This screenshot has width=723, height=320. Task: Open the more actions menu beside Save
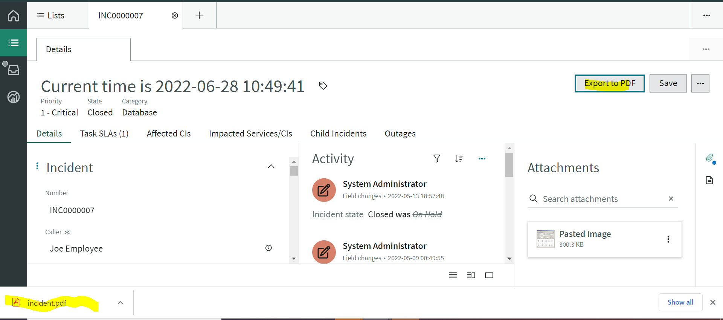(x=700, y=83)
